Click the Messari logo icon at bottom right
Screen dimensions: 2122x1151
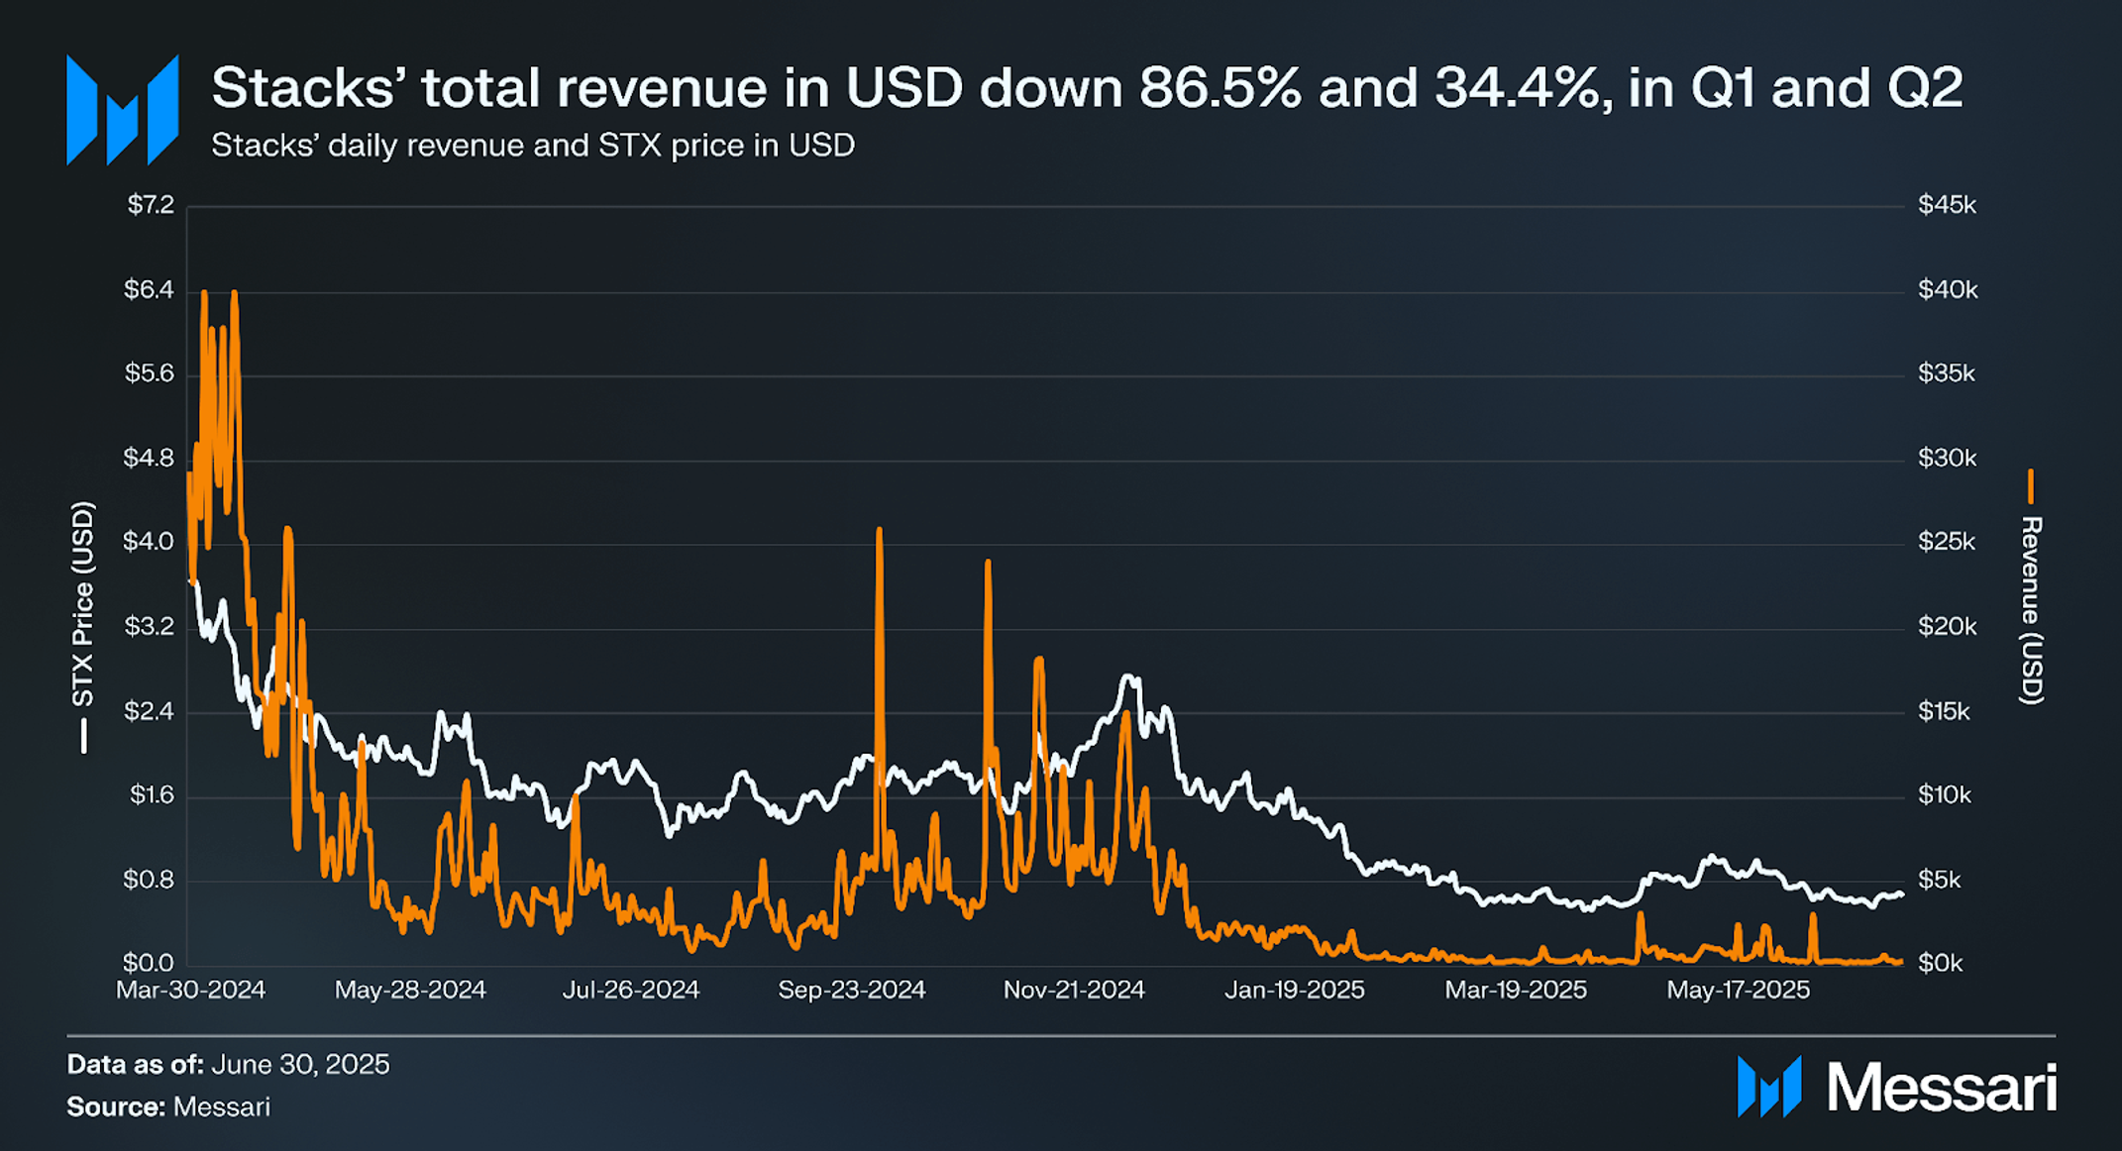tap(1768, 1087)
